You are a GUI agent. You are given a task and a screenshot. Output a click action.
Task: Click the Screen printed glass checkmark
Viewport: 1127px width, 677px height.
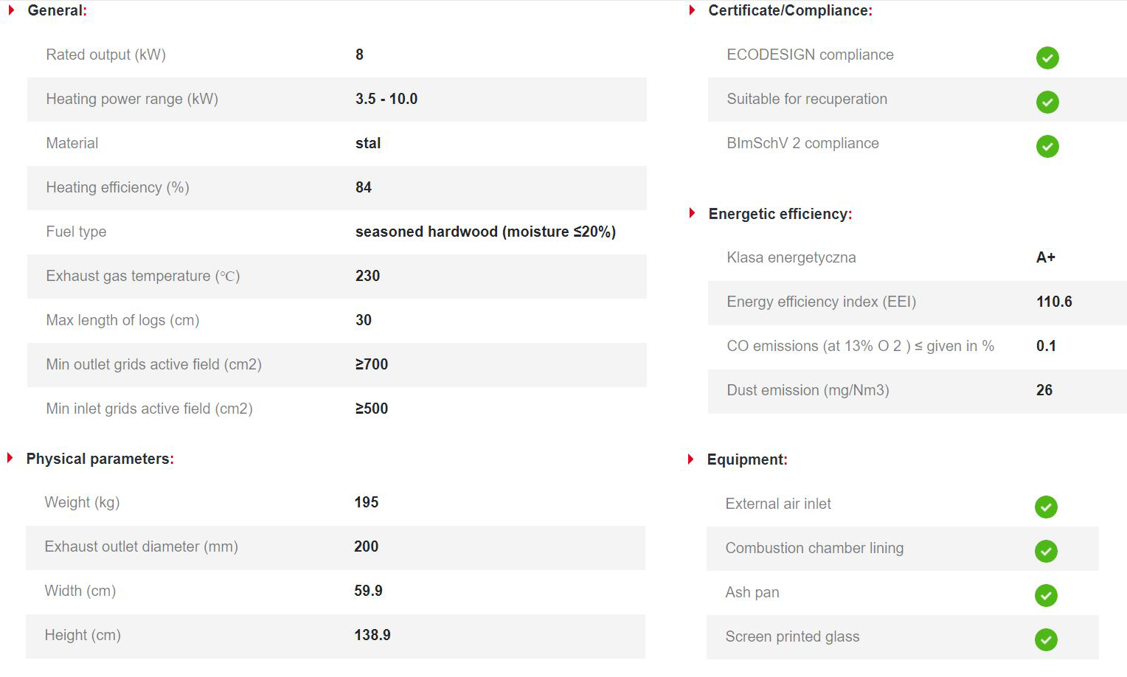(x=1046, y=639)
